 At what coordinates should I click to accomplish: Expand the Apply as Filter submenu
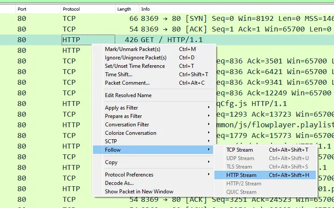[x=155, y=108]
